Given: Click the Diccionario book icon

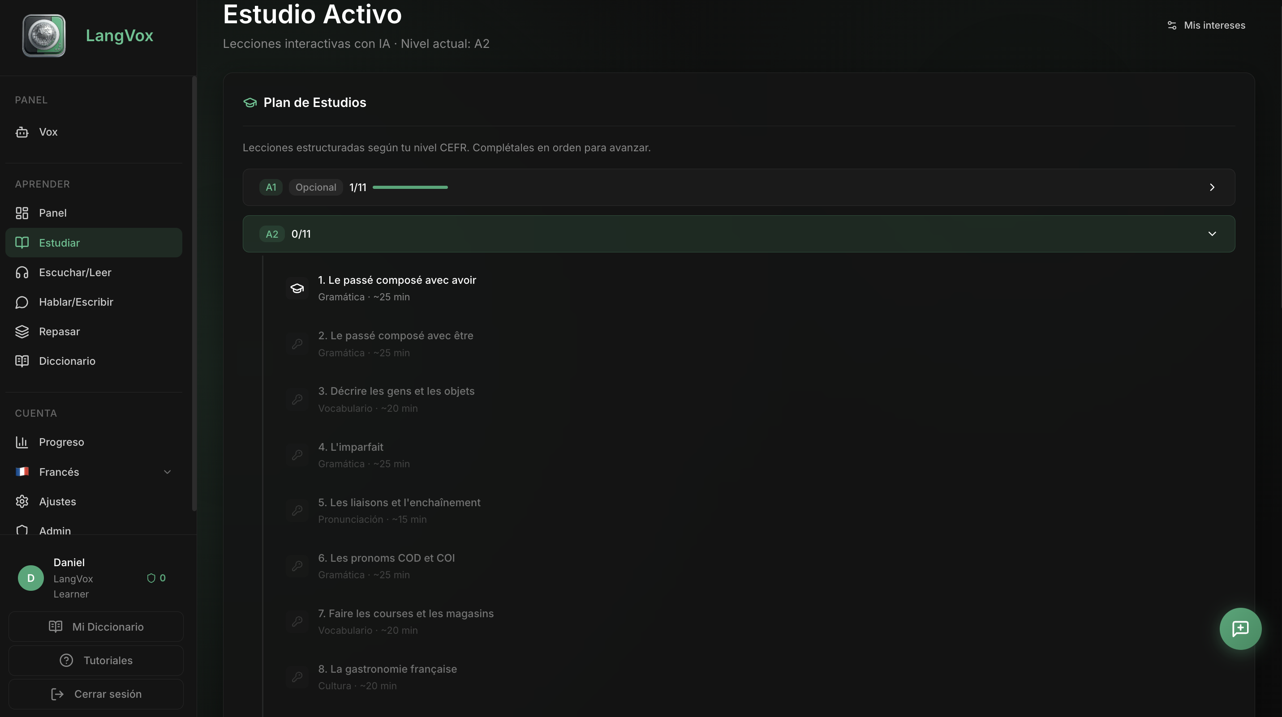Looking at the screenshot, I should pyautogui.click(x=22, y=361).
